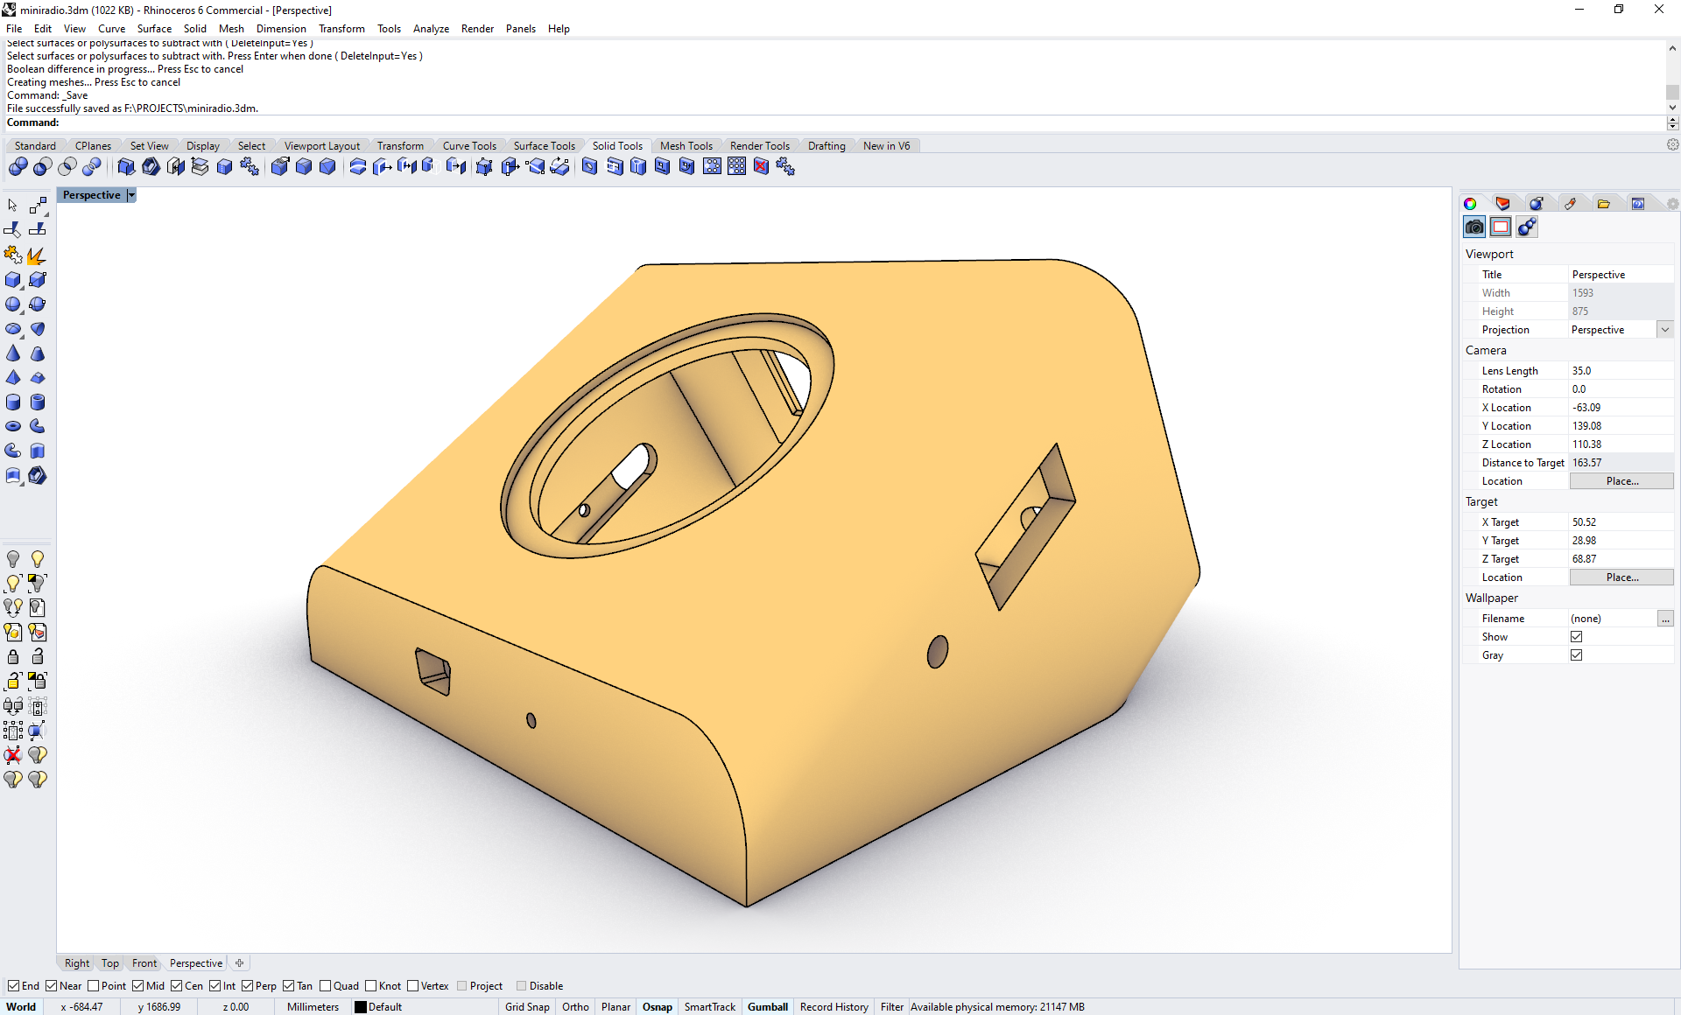Click the Camera Location Place button
The image size is (1681, 1015).
pos(1621,481)
